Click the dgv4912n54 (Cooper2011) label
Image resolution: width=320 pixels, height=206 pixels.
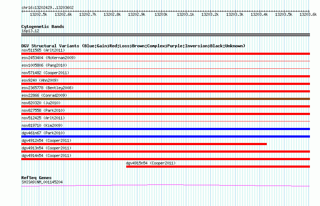46,140
